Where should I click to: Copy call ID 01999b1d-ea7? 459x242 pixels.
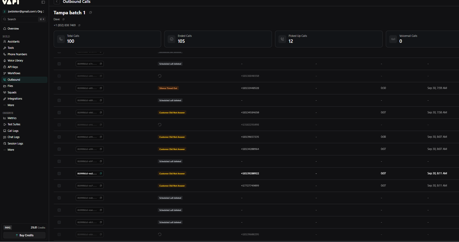pyautogui.click(x=101, y=186)
